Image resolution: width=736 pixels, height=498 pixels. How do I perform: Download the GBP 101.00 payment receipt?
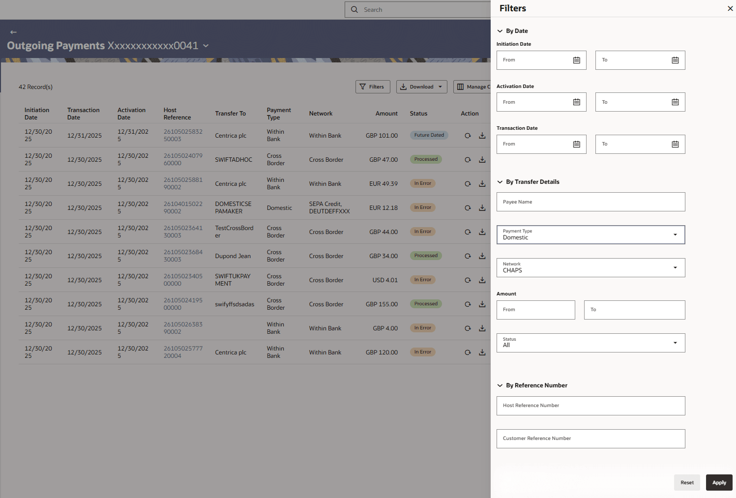click(x=482, y=136)
